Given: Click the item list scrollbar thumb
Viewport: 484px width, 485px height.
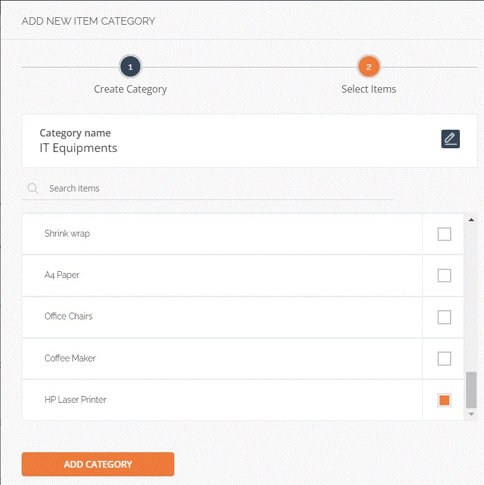Looking at the screenshot, I should (x=471, y=389).
